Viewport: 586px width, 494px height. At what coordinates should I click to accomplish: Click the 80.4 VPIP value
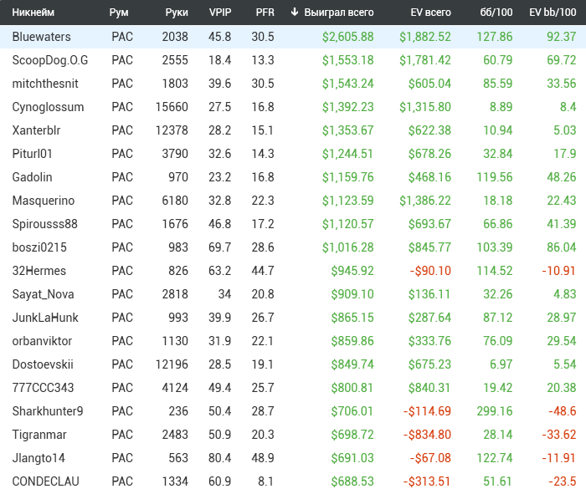(x=219, y=458)
